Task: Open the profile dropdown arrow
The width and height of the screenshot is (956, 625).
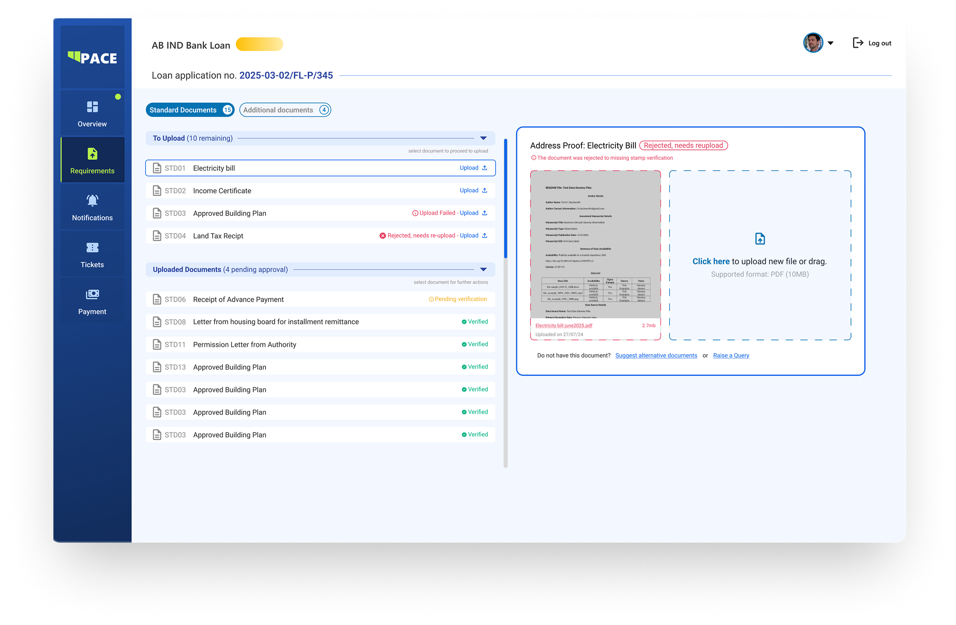Action: pos(830,43)
